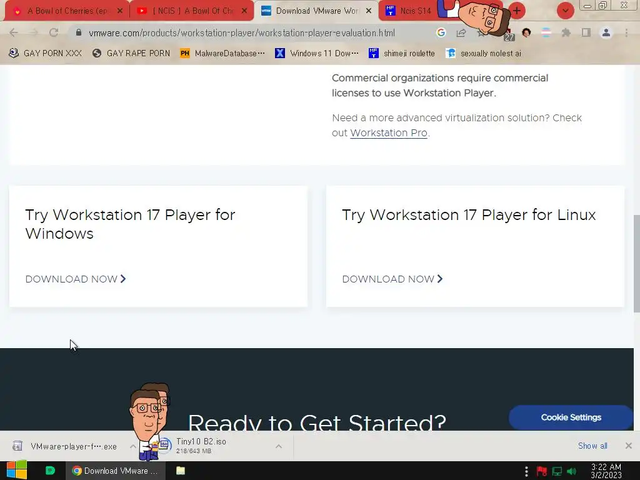The image size is (640, 480).
Task: Reload the VMware page
Action: [54, 32]
